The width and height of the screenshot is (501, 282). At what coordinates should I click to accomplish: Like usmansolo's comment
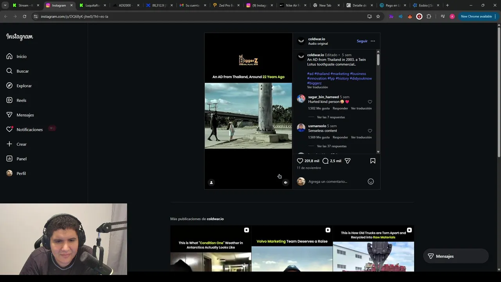coord(370,131)
